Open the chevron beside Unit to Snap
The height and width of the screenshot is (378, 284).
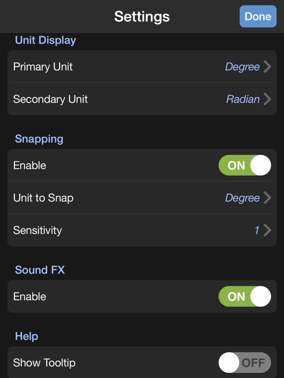(267, 198)
